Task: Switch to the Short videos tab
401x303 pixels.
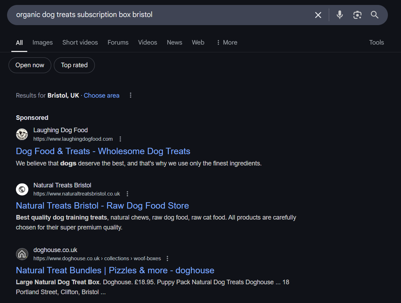Action: click(x=80, y=42)
